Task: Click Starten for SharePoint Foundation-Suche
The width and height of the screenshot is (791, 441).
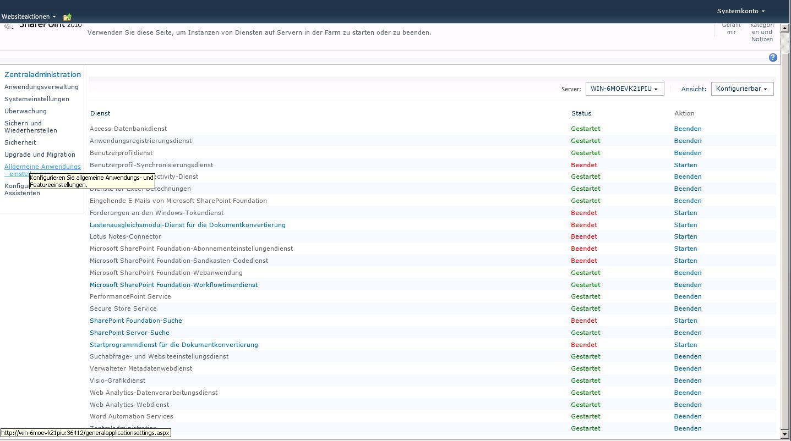Action: pyautogui.click(x=685, y=321)
